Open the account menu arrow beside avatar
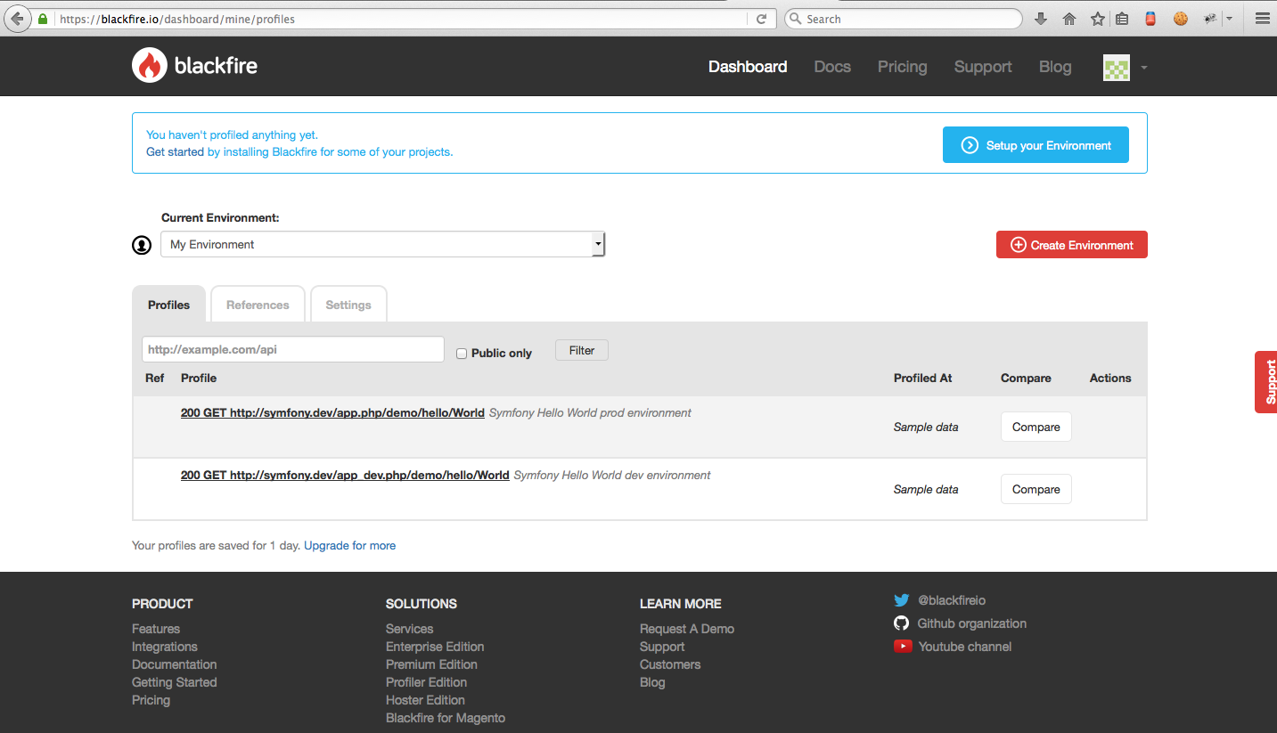This screenshot has width=1277, height=733. click(x=1143, y=68)
